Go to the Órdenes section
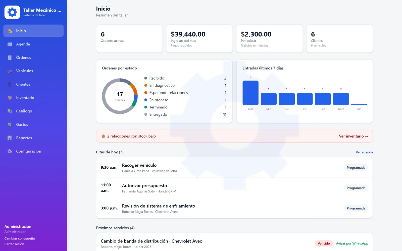This screenshot has height=251, width=402. point(33,57)
